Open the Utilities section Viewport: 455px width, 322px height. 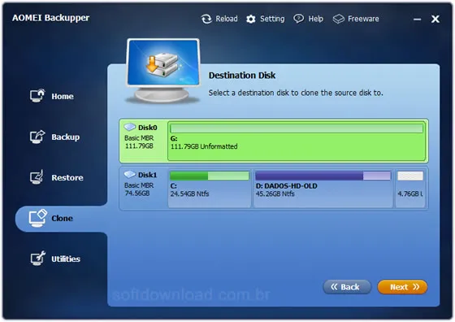coord(66,259)
